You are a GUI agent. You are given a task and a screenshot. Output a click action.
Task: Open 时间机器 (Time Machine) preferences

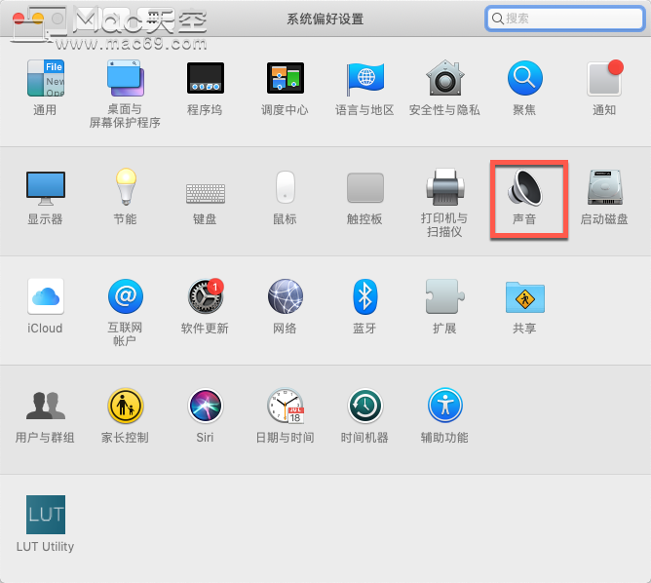tap(364, 406)
